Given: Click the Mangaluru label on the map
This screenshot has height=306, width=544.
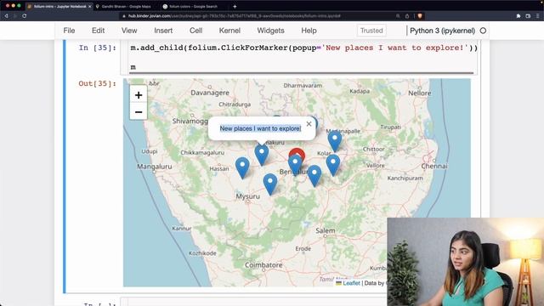Looking at the screenshot, I should coord(155,167).
